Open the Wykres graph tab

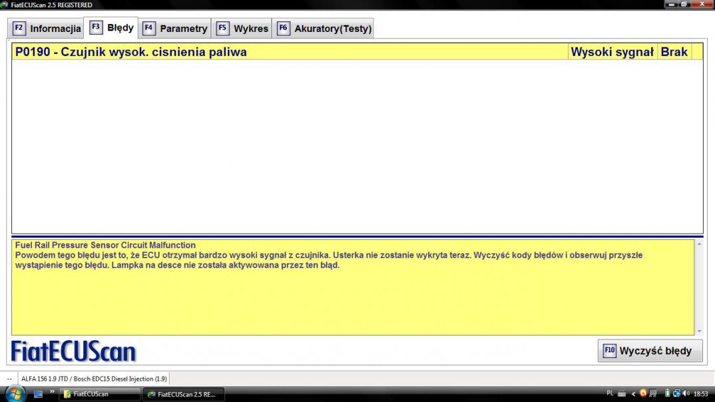[242, 28]
